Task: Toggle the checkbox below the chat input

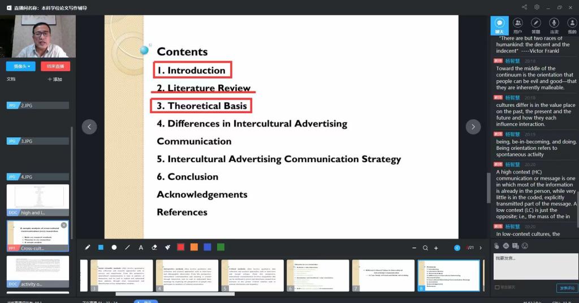Action: (x=498, y=287)
